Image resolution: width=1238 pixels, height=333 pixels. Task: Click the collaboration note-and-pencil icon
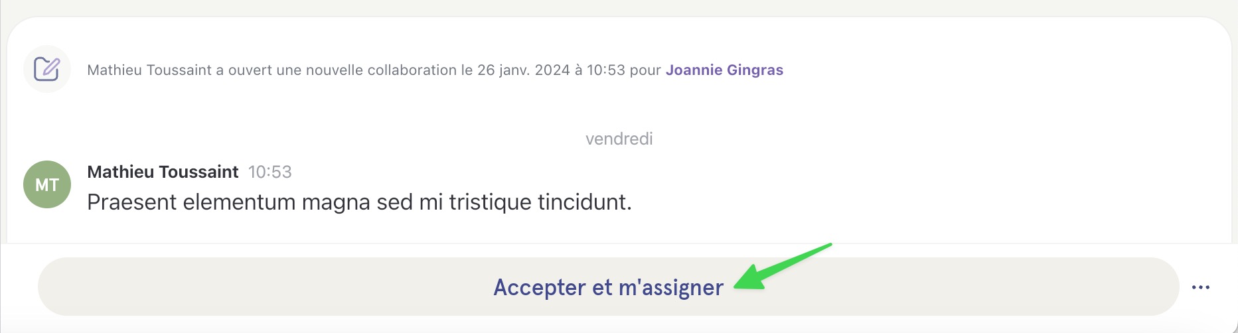(47, 69)
